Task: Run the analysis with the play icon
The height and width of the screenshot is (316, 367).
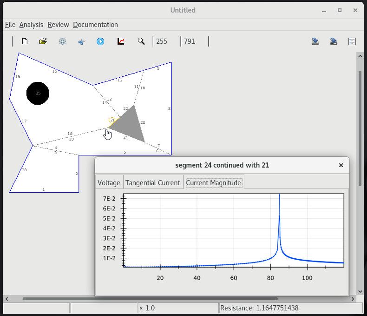Action: tap(100, 41)
